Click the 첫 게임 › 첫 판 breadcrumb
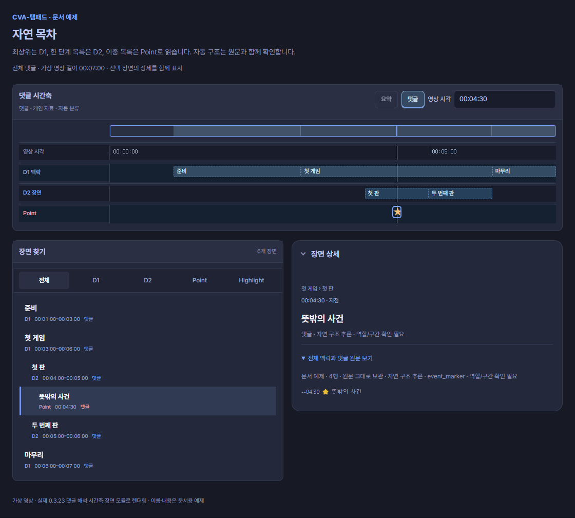The height and width of the screenshot is (518, 575). tap(317, 289)
